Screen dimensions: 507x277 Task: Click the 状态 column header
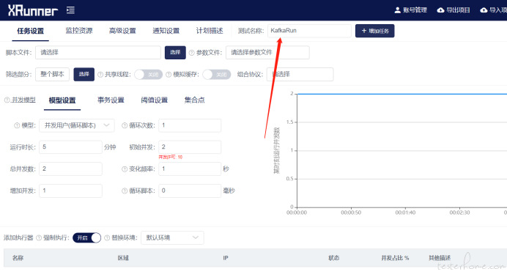pyautogui.click(x=333, y=258)
